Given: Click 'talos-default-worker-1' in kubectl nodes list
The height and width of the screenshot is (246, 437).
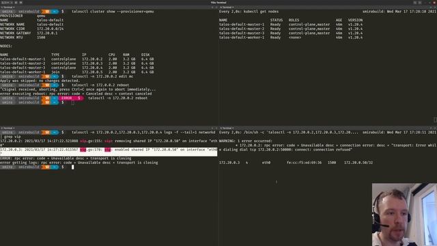Looking at the screenshot, I should (x=241, y=38).
